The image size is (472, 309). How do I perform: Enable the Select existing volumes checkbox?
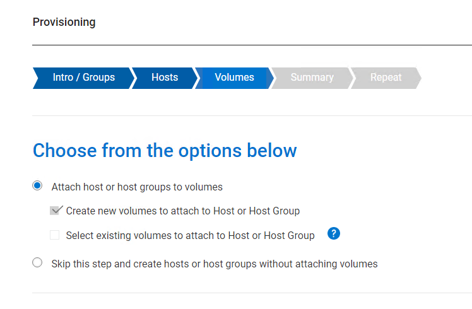[55, 235]
